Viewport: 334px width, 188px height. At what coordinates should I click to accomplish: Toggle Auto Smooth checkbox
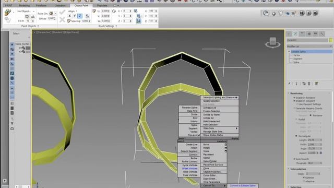pos(294,159)
